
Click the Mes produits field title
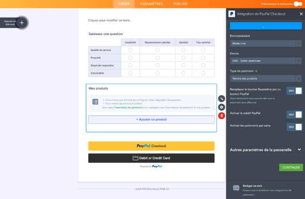(x=98, y=88)
